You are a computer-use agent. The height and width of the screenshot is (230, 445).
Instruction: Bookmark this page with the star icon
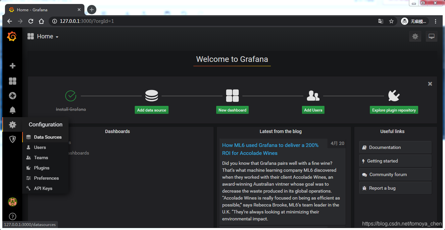click(x=391, y=21)
